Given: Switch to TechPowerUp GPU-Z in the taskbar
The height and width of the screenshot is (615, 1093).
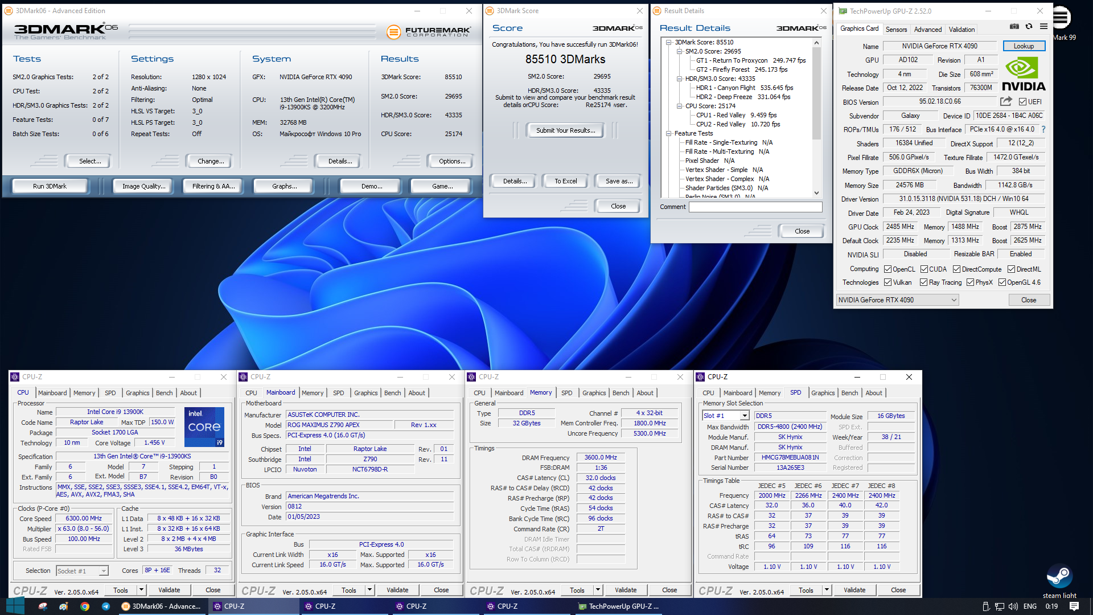Looking at the screenshot, I should 619,606.
